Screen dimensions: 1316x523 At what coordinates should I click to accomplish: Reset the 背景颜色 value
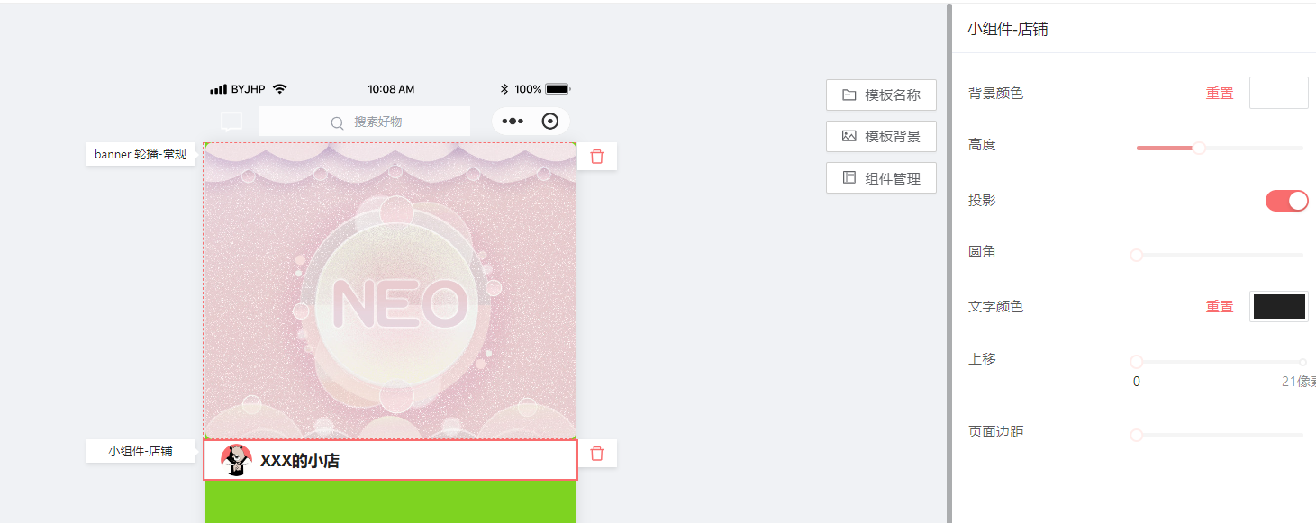(1220, 94)
